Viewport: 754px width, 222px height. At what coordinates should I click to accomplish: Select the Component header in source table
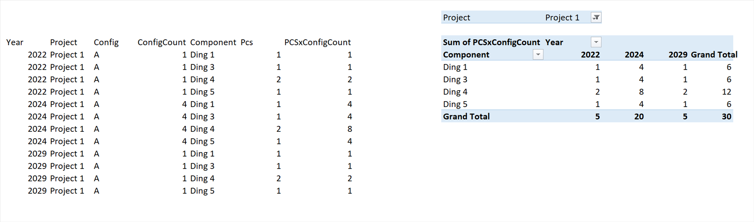click(213, 42)
